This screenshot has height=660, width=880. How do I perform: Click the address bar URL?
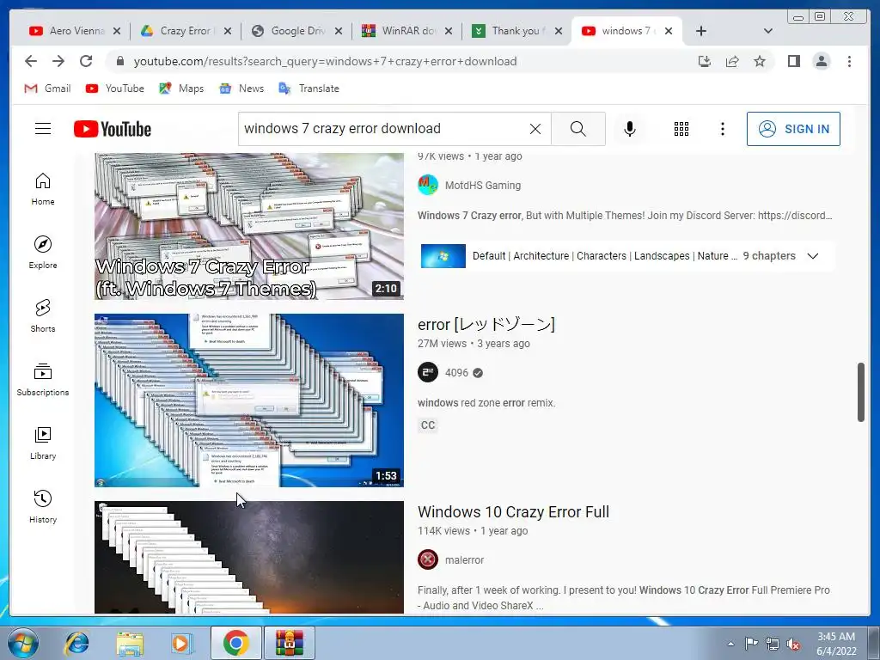(x=325, y=61)
